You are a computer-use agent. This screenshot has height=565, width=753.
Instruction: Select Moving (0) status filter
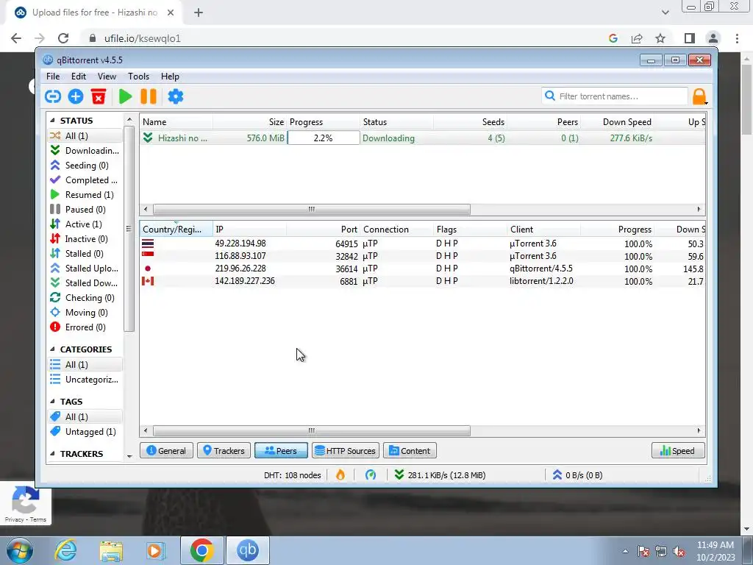tap(85, 313)
